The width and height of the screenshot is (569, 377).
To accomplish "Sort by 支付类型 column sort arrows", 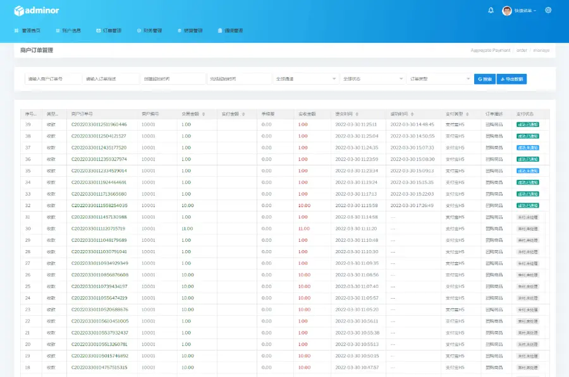I will (x=468, y=114).
